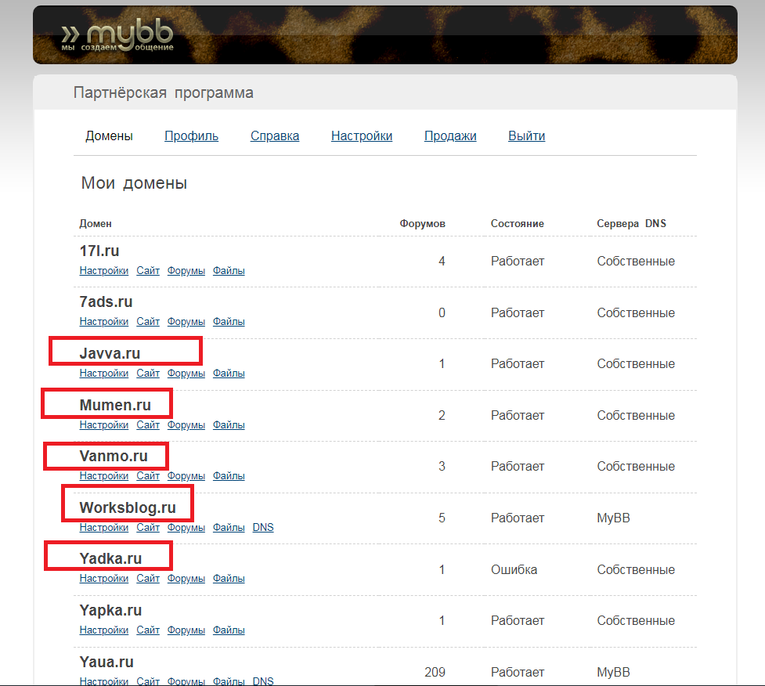Open Настройки for Yapka.ru
Screen dimensions: 765x686
tap(104, 630)
